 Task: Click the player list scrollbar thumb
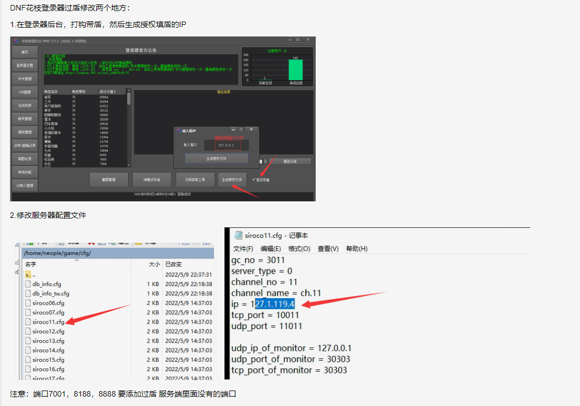coord(129,99)
